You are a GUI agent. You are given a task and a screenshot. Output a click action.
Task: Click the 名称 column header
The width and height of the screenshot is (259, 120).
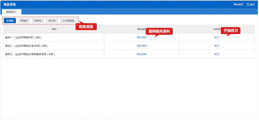click(54, 29)
